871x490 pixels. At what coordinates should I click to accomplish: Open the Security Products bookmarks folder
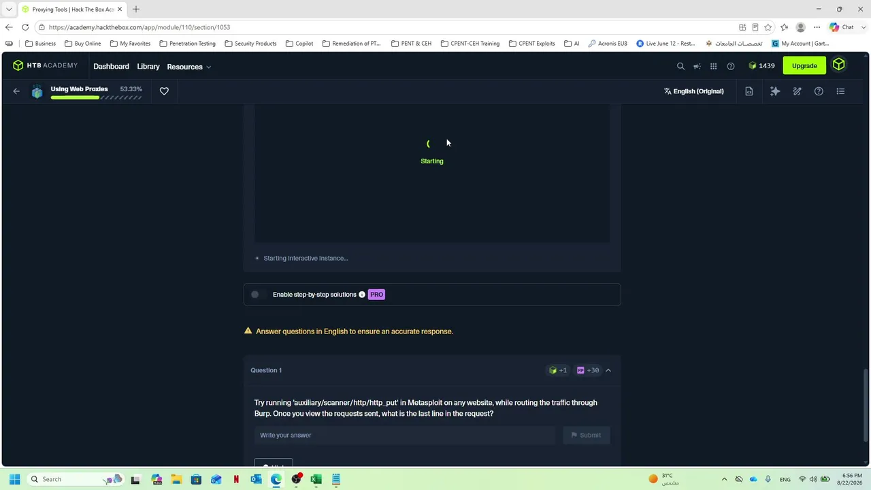tap(250, 44)
